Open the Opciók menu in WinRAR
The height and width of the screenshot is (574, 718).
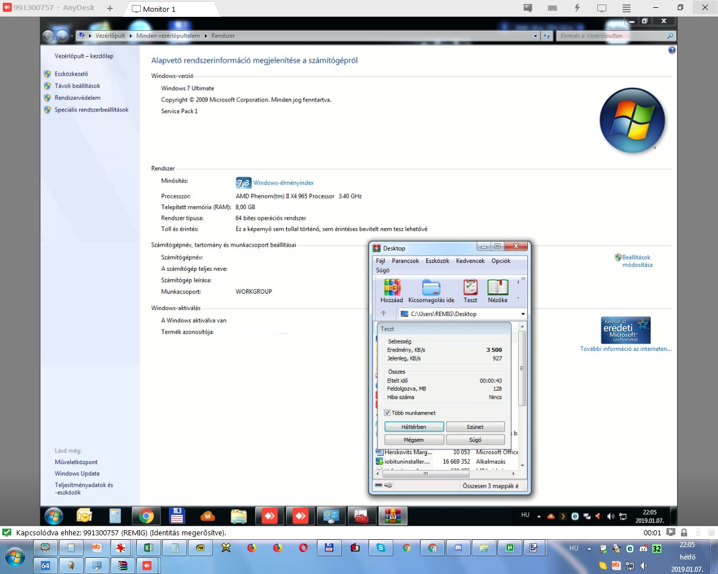(x=501, y=261)
